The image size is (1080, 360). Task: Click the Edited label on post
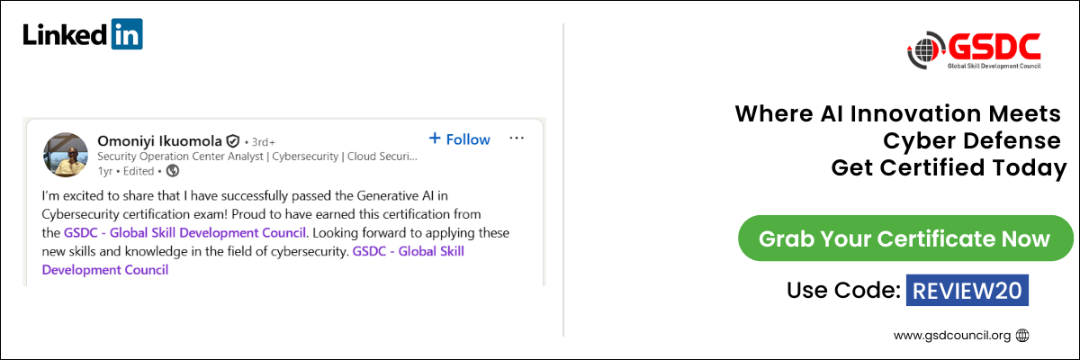click(x=137, y=170)
